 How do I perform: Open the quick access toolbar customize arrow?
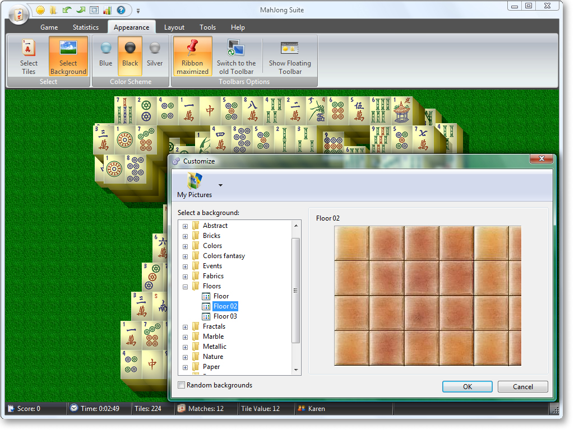(x=138, y=11)
